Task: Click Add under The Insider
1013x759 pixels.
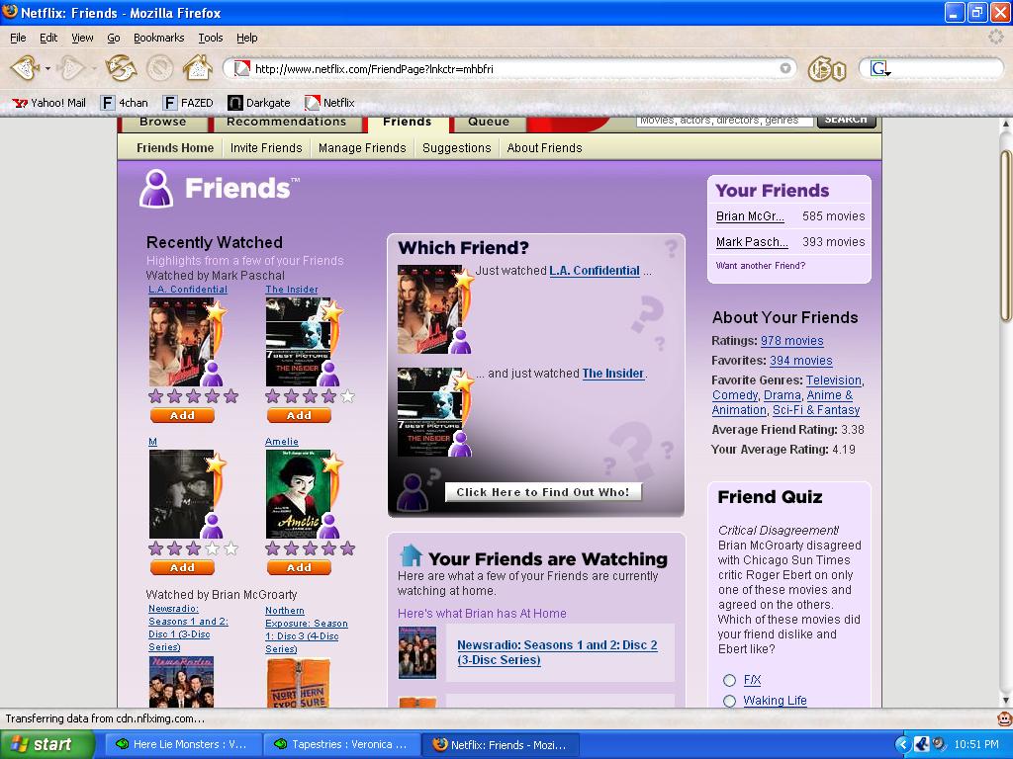Action: [299, 416]
